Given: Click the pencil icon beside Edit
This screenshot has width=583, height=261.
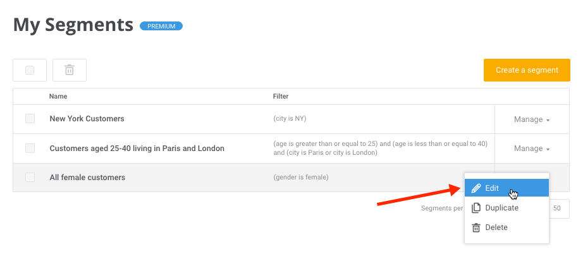Looking at the screenshot, I should tap(476, 188).
